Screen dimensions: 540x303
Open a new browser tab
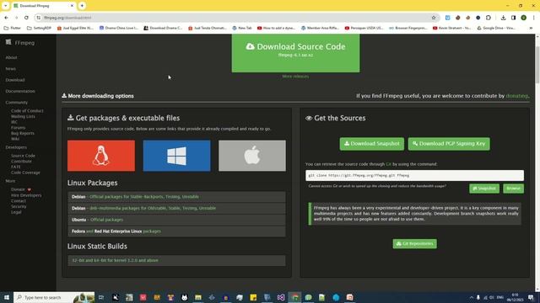click(x=82, y=6)
